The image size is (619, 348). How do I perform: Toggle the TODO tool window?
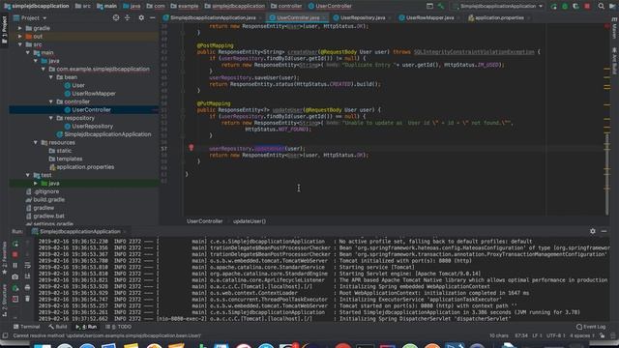pos(118,327)
